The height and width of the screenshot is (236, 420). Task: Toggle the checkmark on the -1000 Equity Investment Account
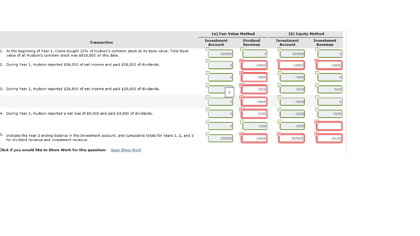[x=278, y=121]
